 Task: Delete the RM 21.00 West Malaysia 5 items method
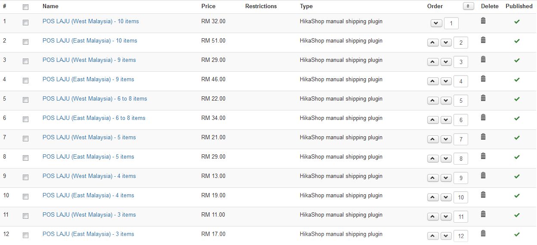[483, 137]
